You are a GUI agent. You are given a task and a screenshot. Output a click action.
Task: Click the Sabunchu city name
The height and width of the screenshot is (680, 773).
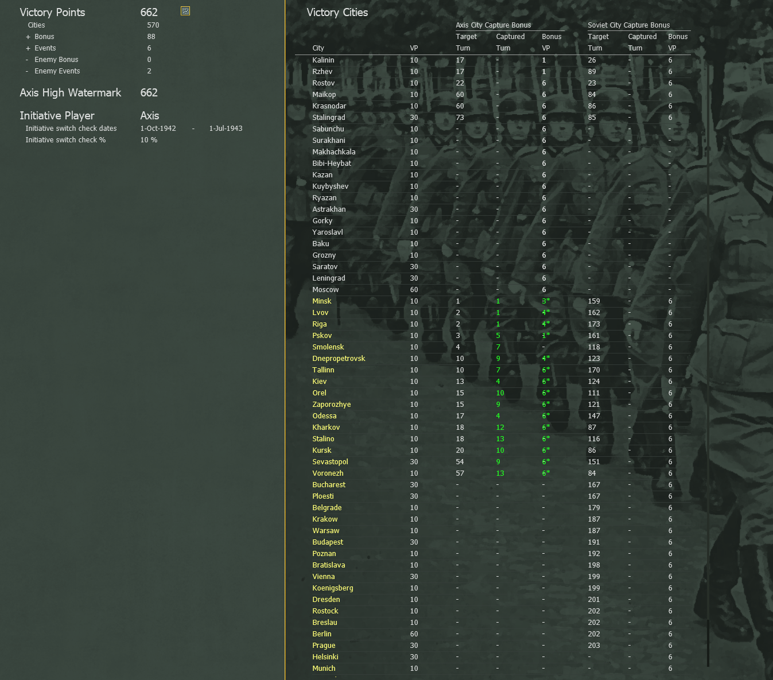328,129
